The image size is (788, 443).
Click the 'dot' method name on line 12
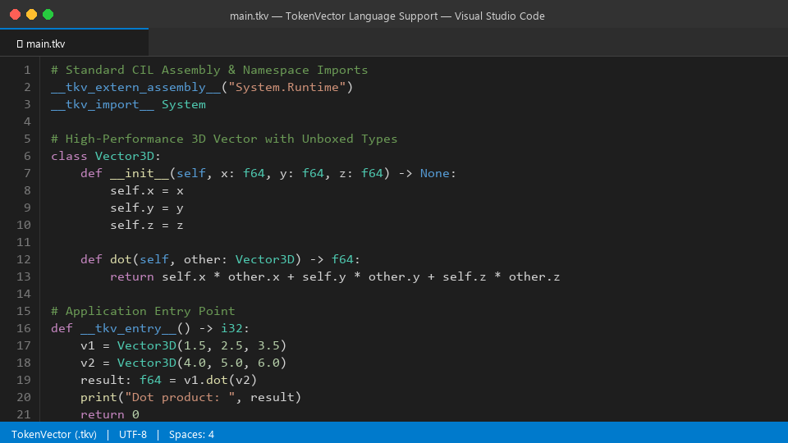[x=121, y=259]
